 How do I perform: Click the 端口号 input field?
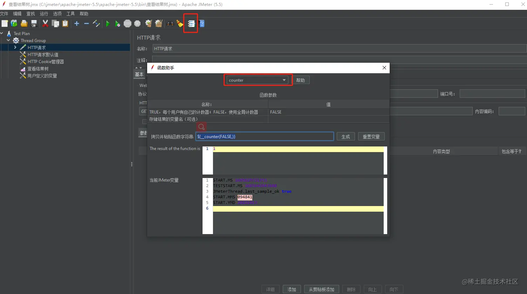click(x=492, y=94)
